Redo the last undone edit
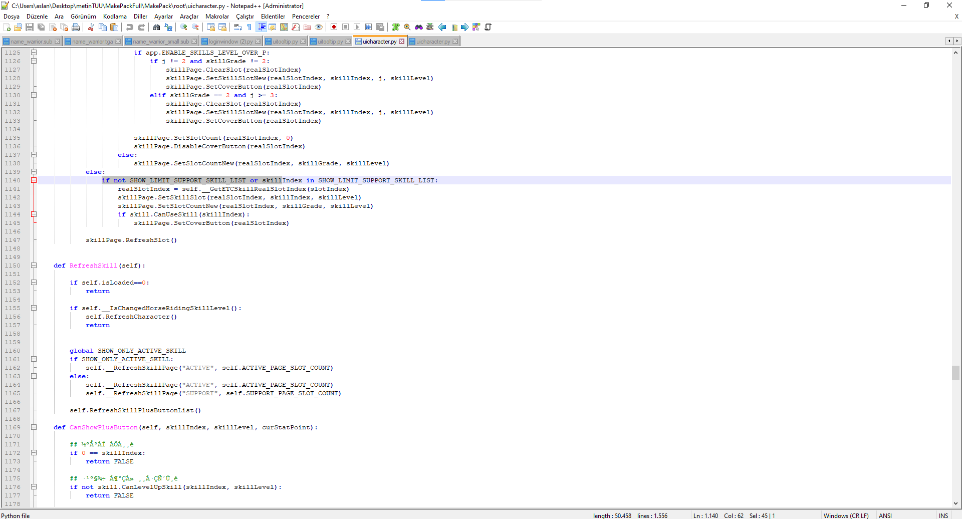This screenshot has height=519, width=962. point(141,27)
